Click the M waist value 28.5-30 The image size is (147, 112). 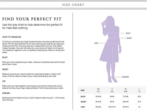(126, 102)
